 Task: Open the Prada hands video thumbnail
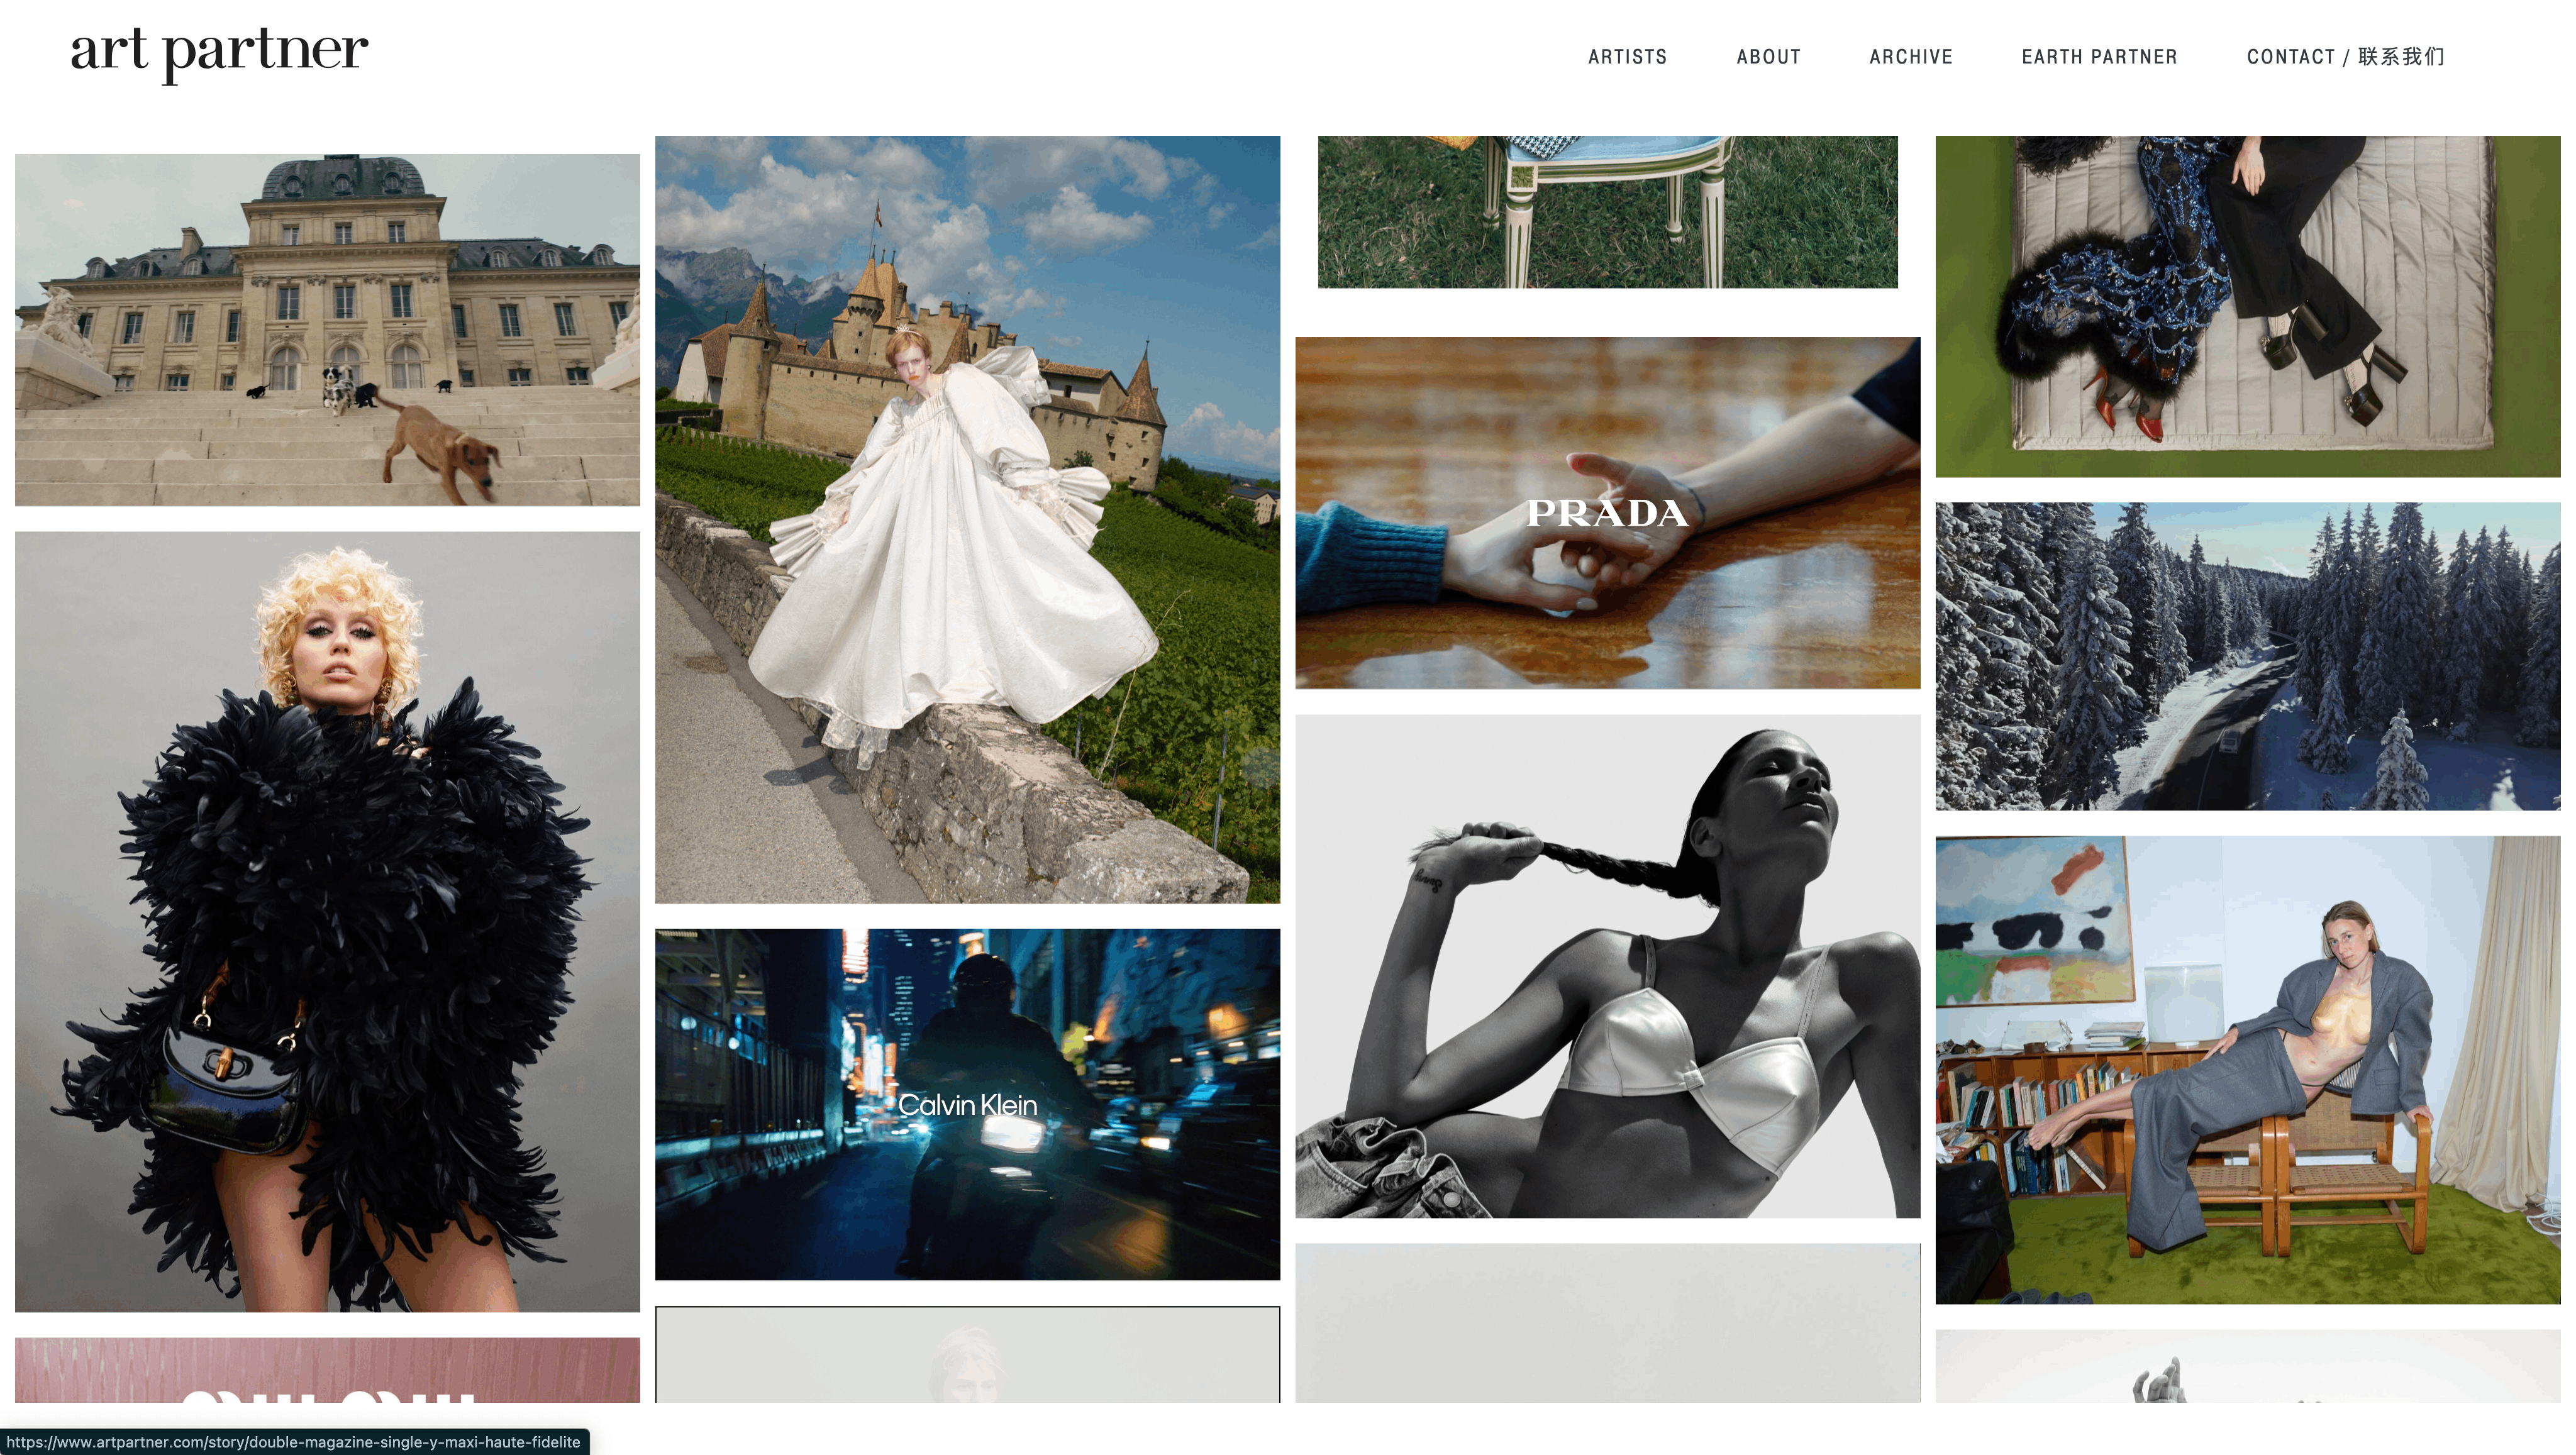(x=1607, y=512)
